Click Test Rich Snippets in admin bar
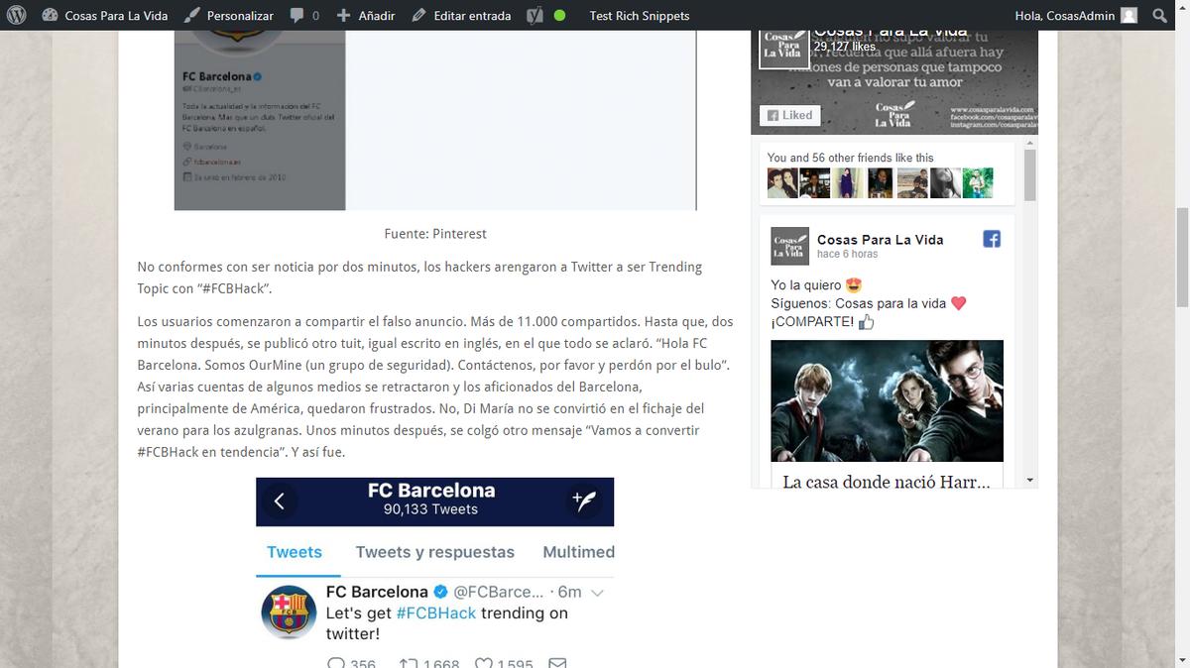Screen dimensions: 1190x668 point(639,15)
